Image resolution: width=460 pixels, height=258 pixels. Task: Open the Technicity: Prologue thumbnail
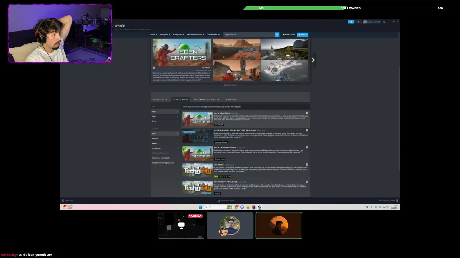pos(197,188)
